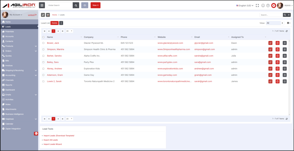The image size is (294, 151).
Task: Open the hamburger menu button
Action: point(42,5)
